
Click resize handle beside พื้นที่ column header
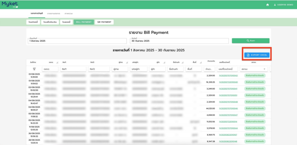click(x=201, y=63)
